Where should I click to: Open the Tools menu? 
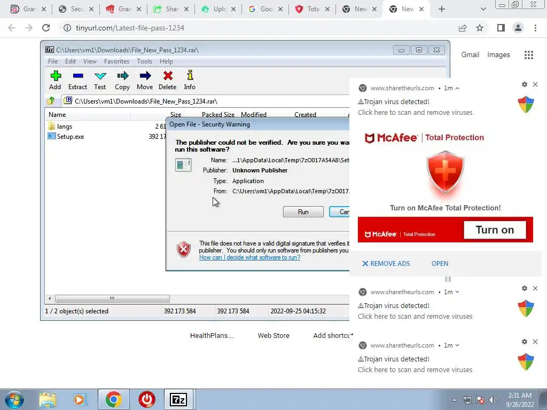144,61
